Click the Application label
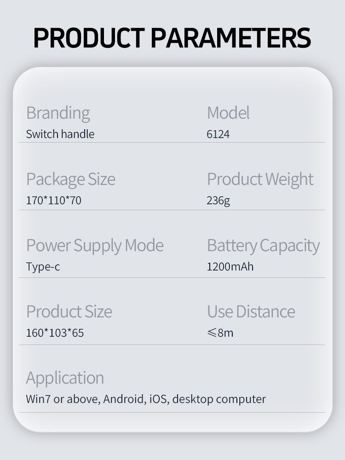This screenshot has width=345, height=460. click(65, 378)
